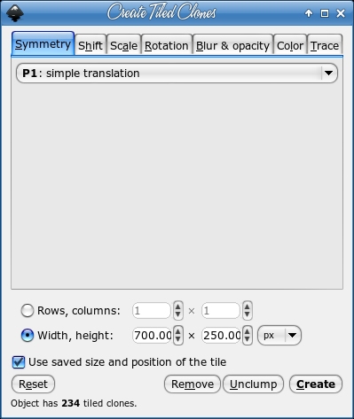The height and width of the screenshot is (419, 354).
Task: Click the Remove button
Action: point(193,384)
